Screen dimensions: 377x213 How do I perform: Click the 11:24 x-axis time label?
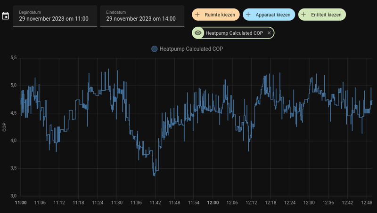[98, 203]
